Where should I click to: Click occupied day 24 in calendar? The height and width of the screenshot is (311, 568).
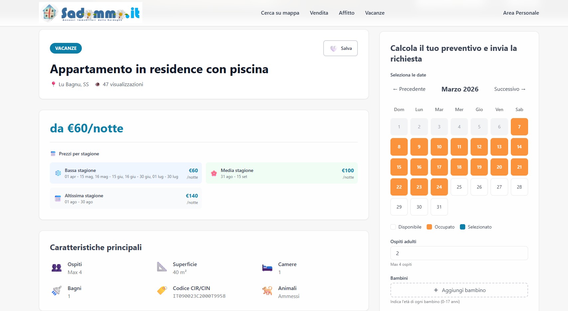click(439, 187)
